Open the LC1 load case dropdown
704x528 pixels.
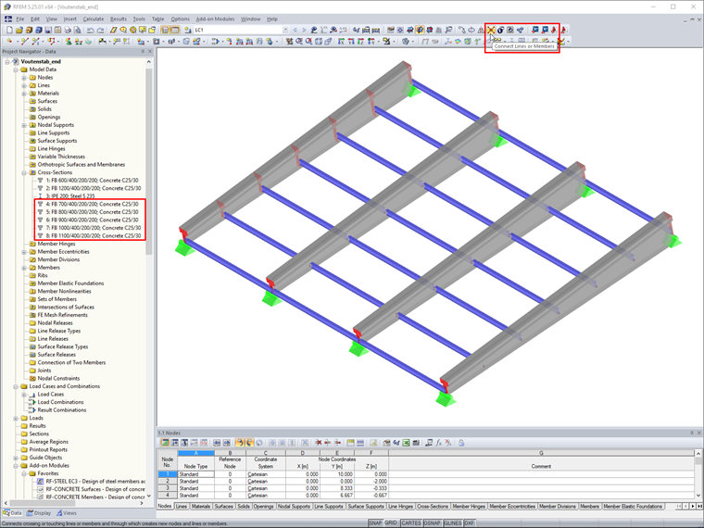tap(285, 30)
